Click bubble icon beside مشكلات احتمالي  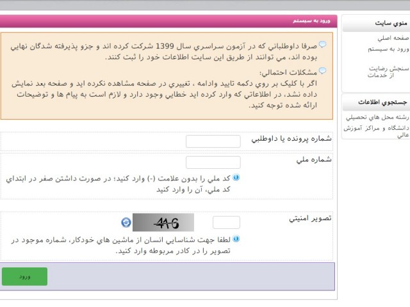pos(322,72)
